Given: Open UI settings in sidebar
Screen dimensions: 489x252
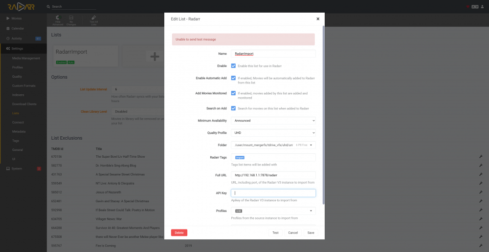Looking at the screenshot, I should [14, 159].
